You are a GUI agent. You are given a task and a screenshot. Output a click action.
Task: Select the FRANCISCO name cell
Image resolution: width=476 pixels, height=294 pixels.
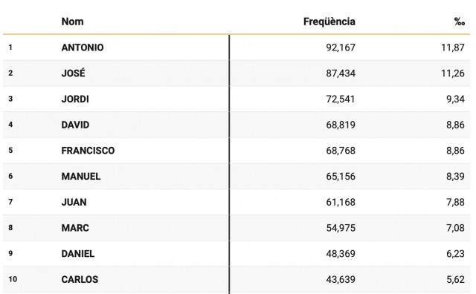(88, 150)
